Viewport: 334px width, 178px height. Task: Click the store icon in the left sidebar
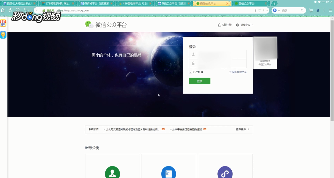point(3,23)
